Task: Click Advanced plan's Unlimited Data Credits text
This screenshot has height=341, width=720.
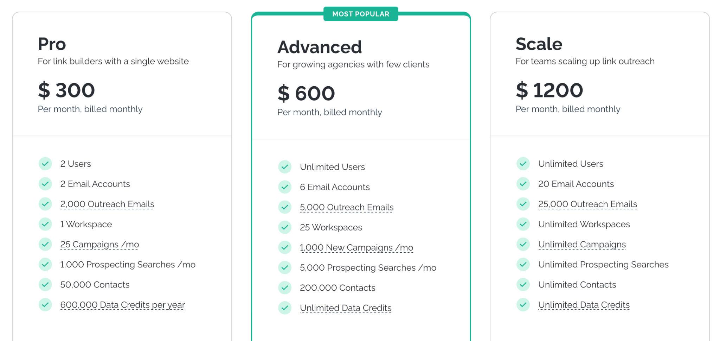Action: pyautogui.click(x=346, y=308)
